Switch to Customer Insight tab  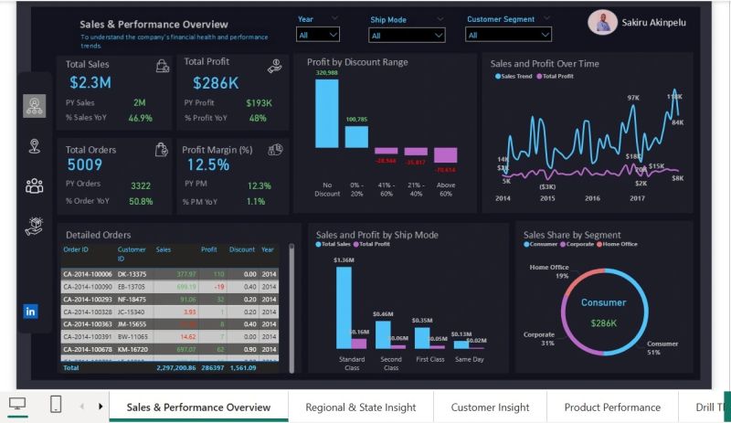click(x=490, y=407)
